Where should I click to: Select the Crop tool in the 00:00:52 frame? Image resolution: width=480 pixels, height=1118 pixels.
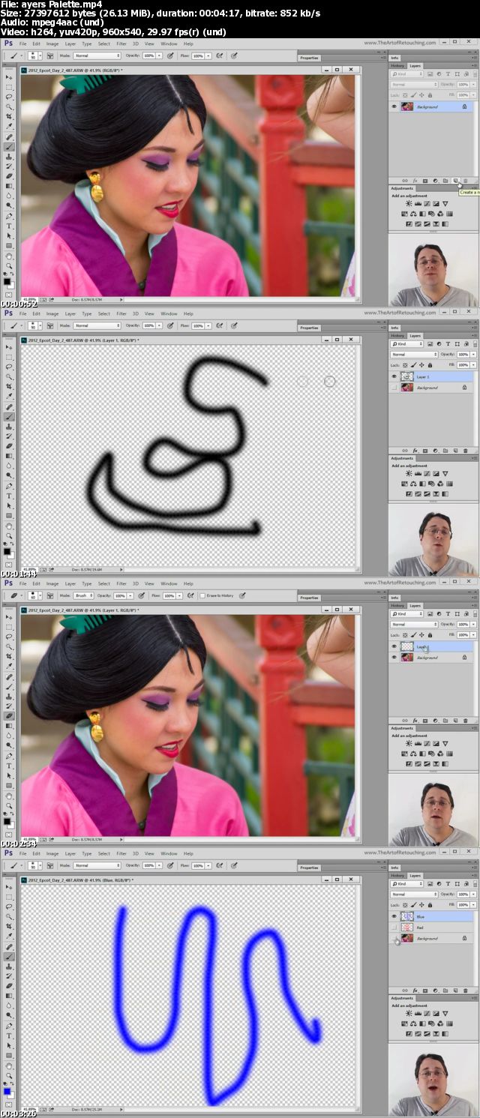[x=10, y=116]
